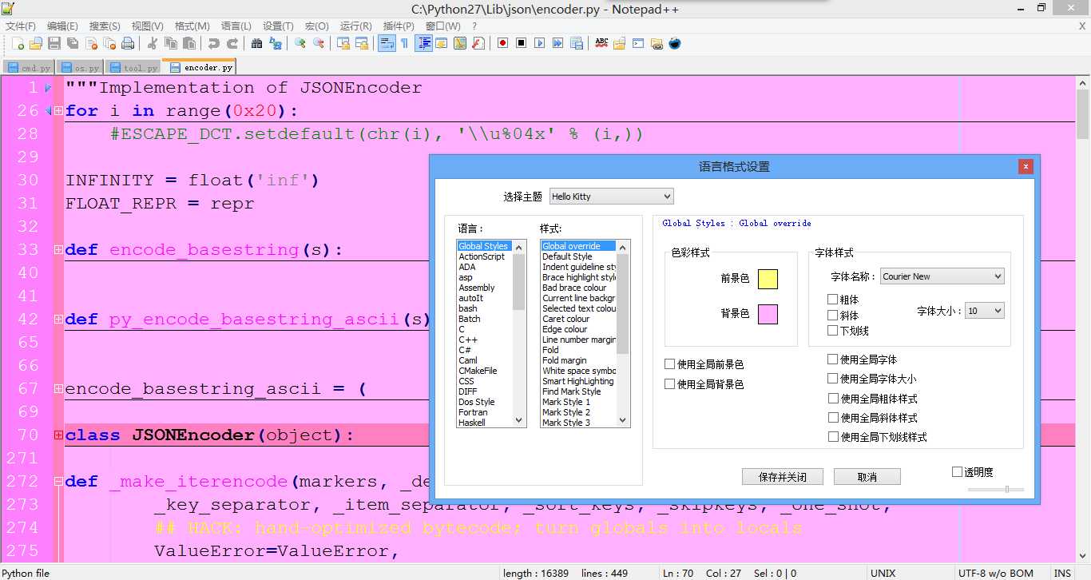1091x580 pixels.
Task: Toggle Show All Characters pilcrow icon
Action: click(x=405, y=44)
